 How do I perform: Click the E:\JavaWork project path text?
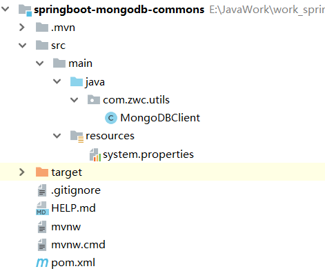point(267,10)
